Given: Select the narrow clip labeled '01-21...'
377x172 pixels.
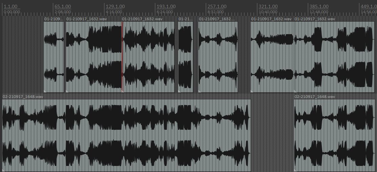Looking at the screenshot, I should pos(185,57).
